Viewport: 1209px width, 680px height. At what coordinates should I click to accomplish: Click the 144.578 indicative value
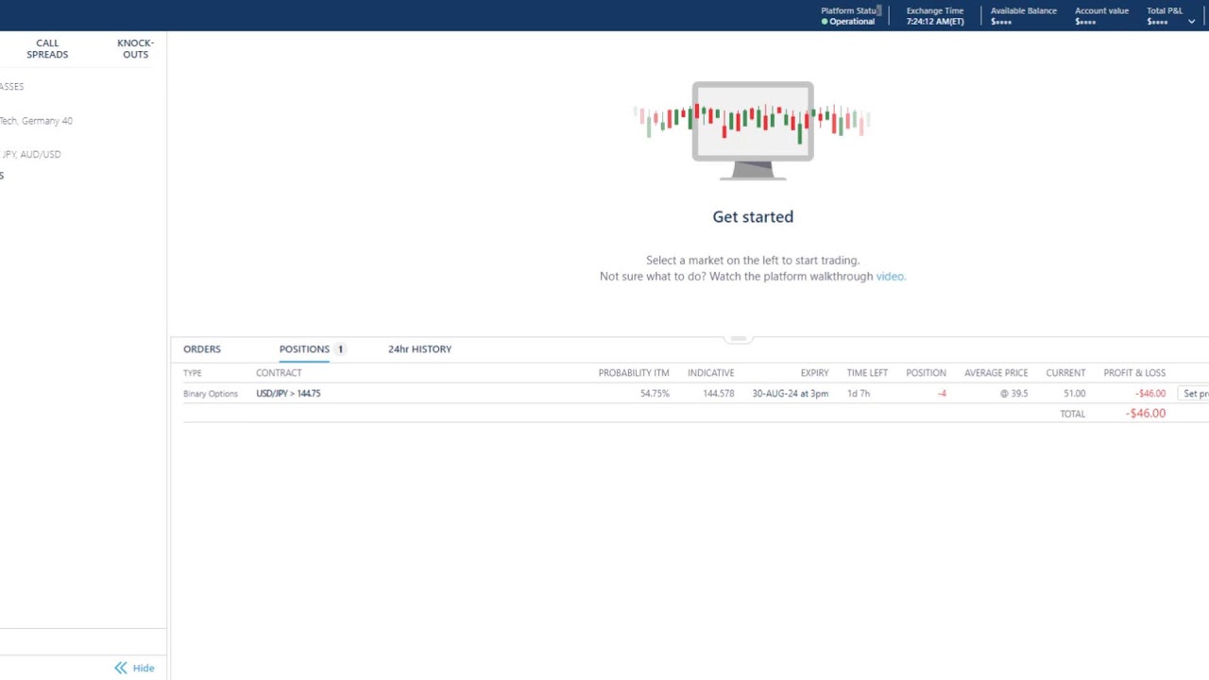[x=719, y=394]
